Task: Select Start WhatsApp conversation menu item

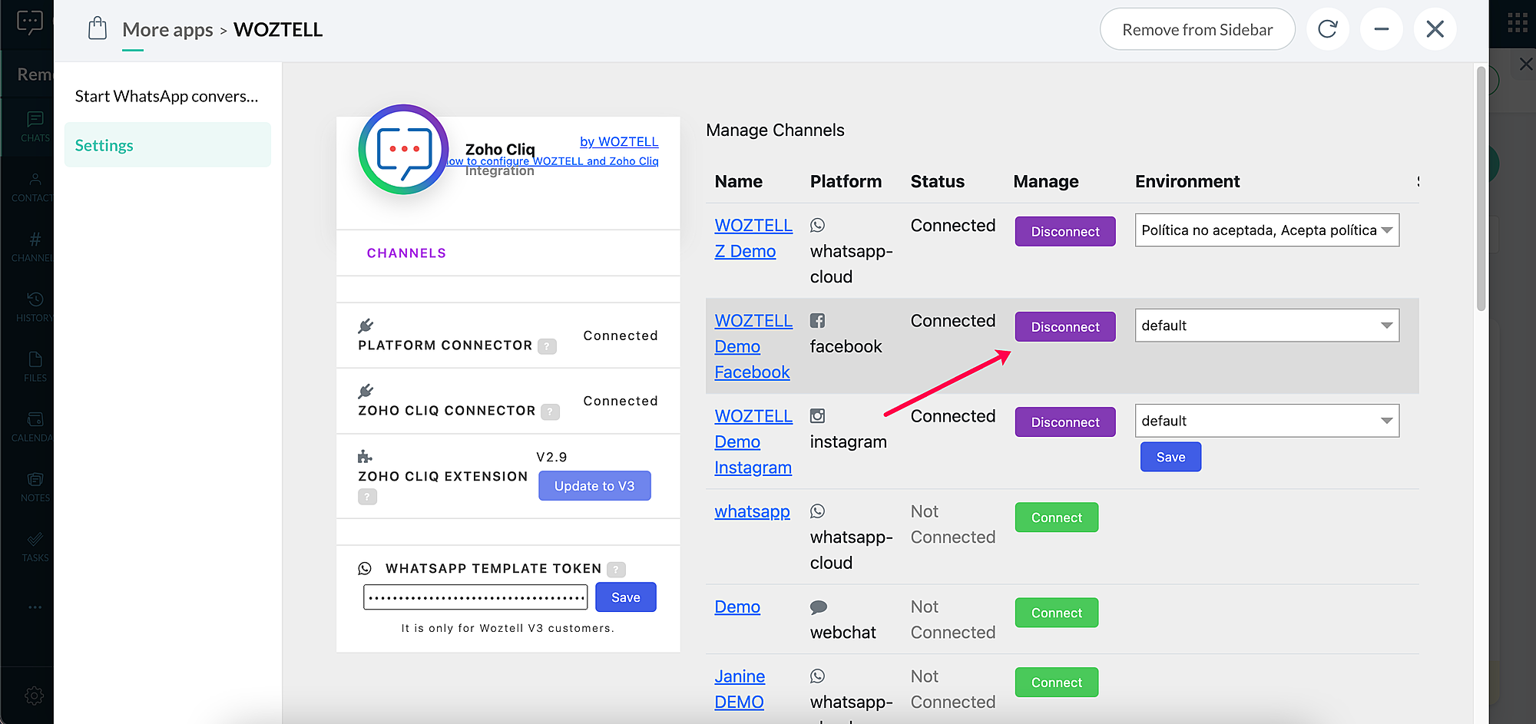Action: (x=167, y=96)
